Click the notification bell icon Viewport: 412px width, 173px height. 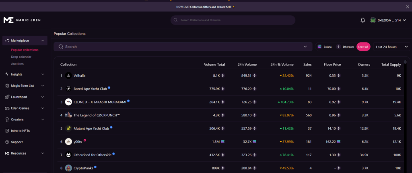363,20
